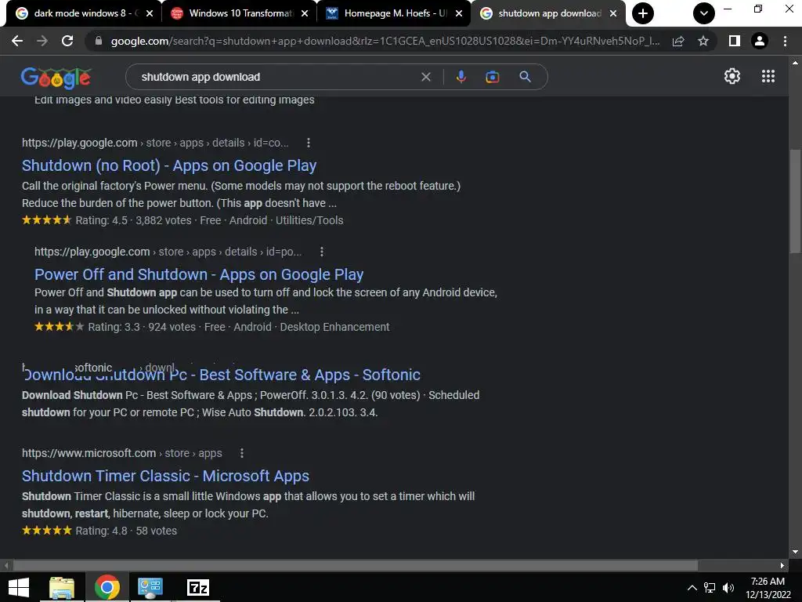Click the scroll right arrow
The height and width of the screenshot is (602, 802).
(x=782, y=566)
